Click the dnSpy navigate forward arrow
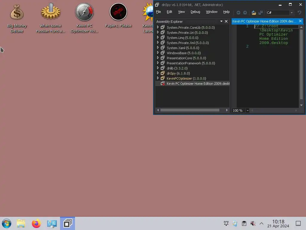The width and height of the screenshot is (306, 230). pos(245,13)
